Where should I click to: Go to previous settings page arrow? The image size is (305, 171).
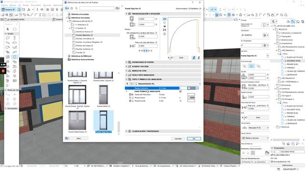(x=127, y=84)
